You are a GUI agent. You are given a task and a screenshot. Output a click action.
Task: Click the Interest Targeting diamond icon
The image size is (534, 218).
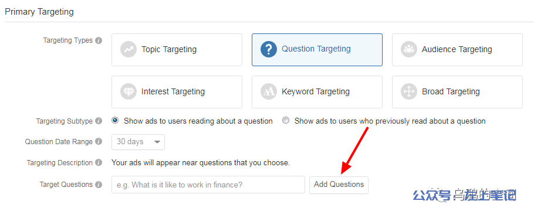click(129, 92)
